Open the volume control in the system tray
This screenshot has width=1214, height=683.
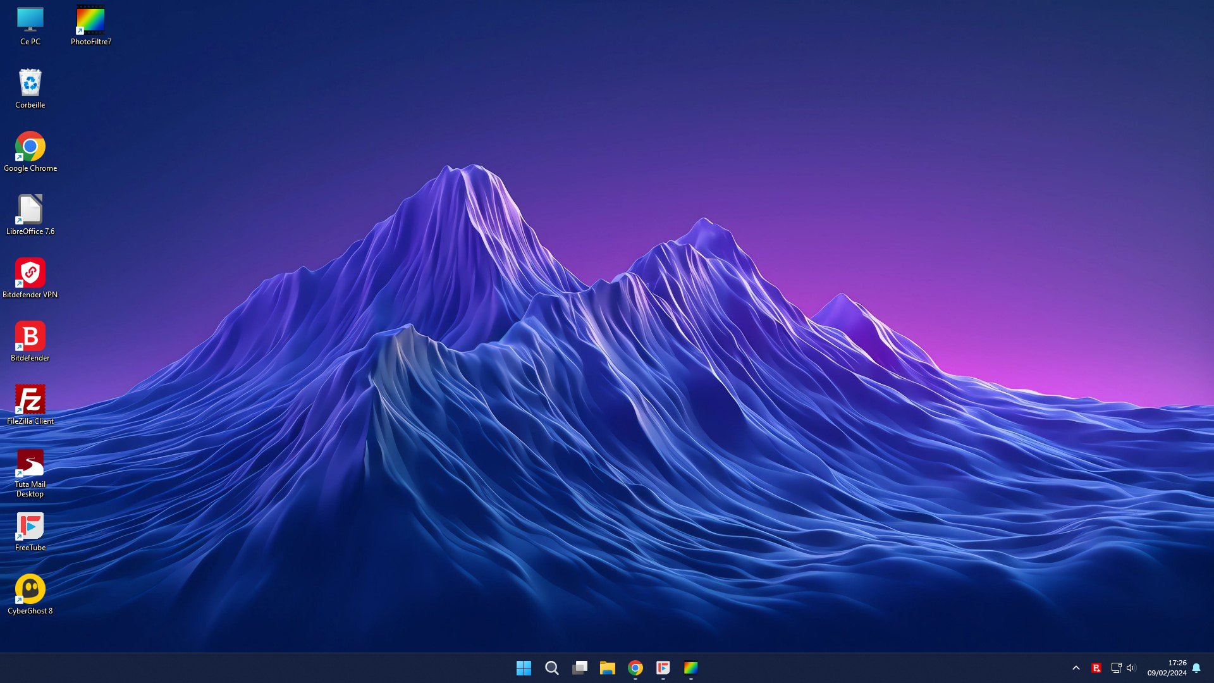tap(1131, 668)
